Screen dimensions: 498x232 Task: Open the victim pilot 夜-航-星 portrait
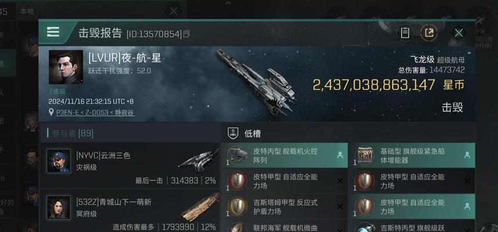pyautogui.click(x=66, y=67)
